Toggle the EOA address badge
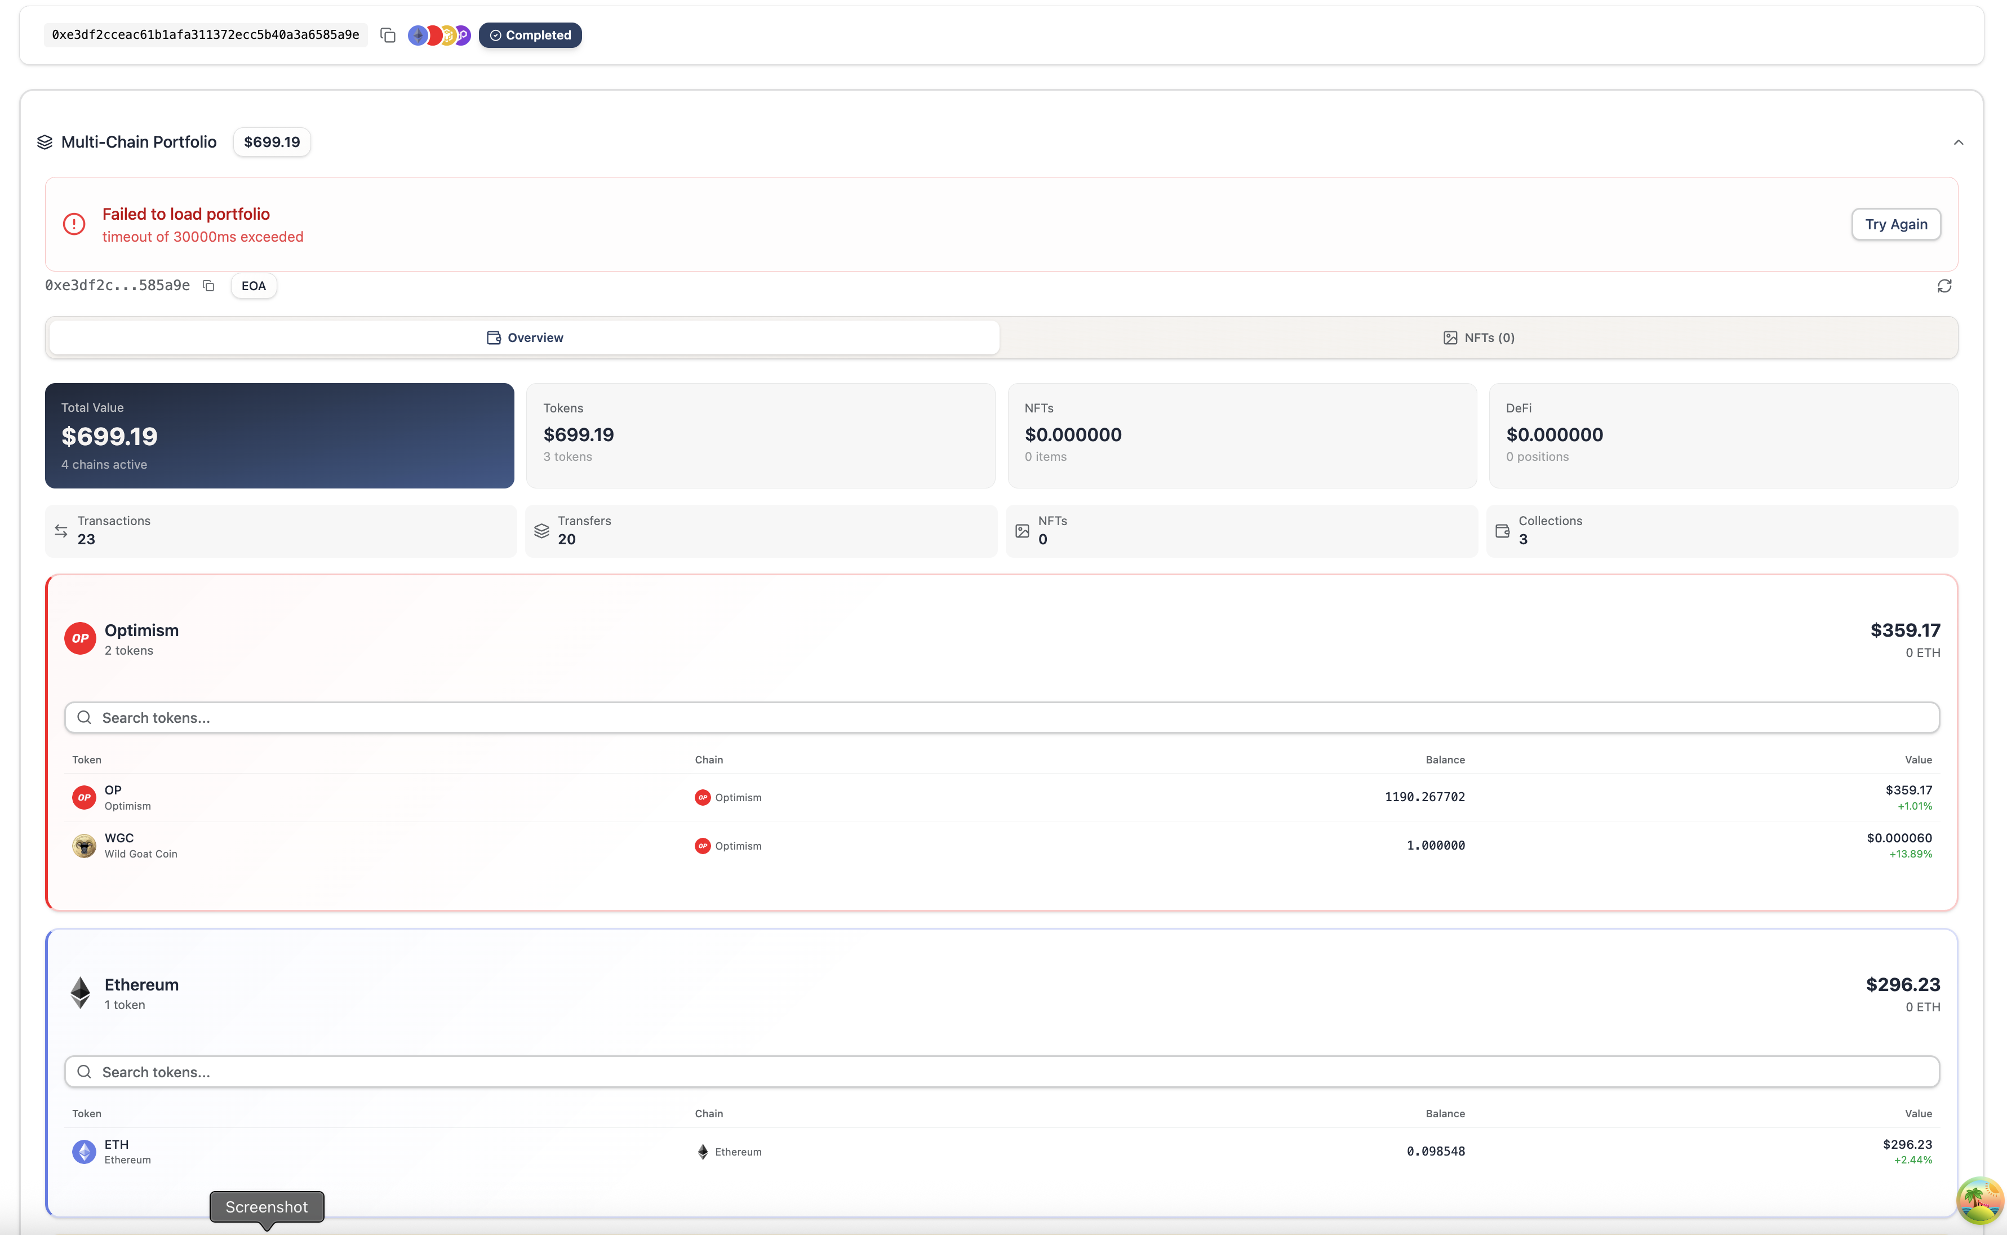This screenshot has height=1235, width=2007. pos(253,285)
